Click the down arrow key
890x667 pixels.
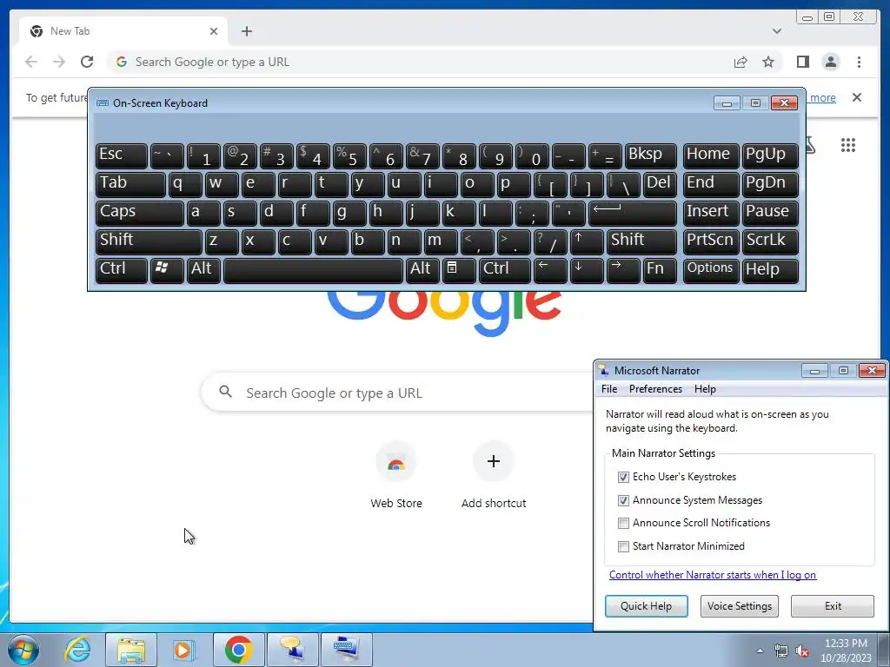[587, 270]
